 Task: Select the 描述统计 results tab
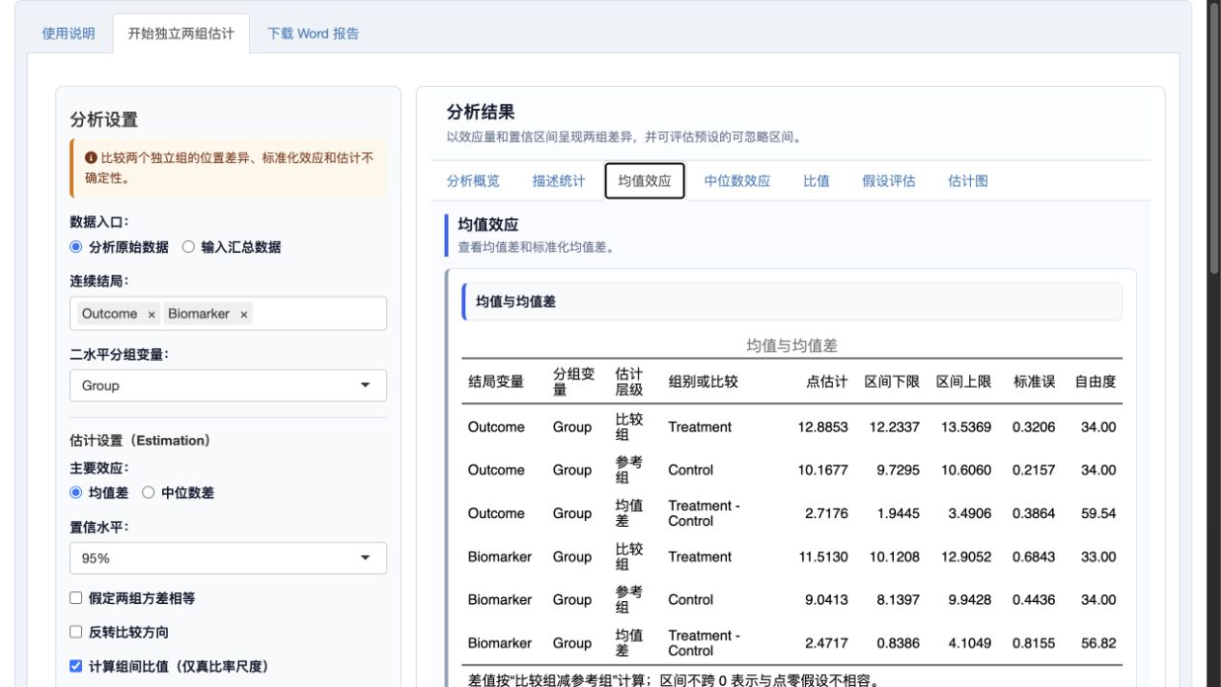coord(559,180)
